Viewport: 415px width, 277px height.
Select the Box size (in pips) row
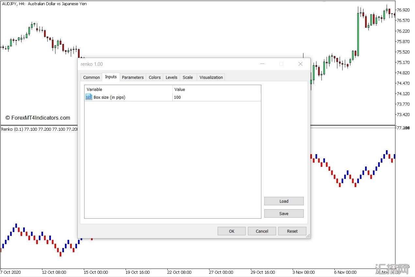(173, 97)
